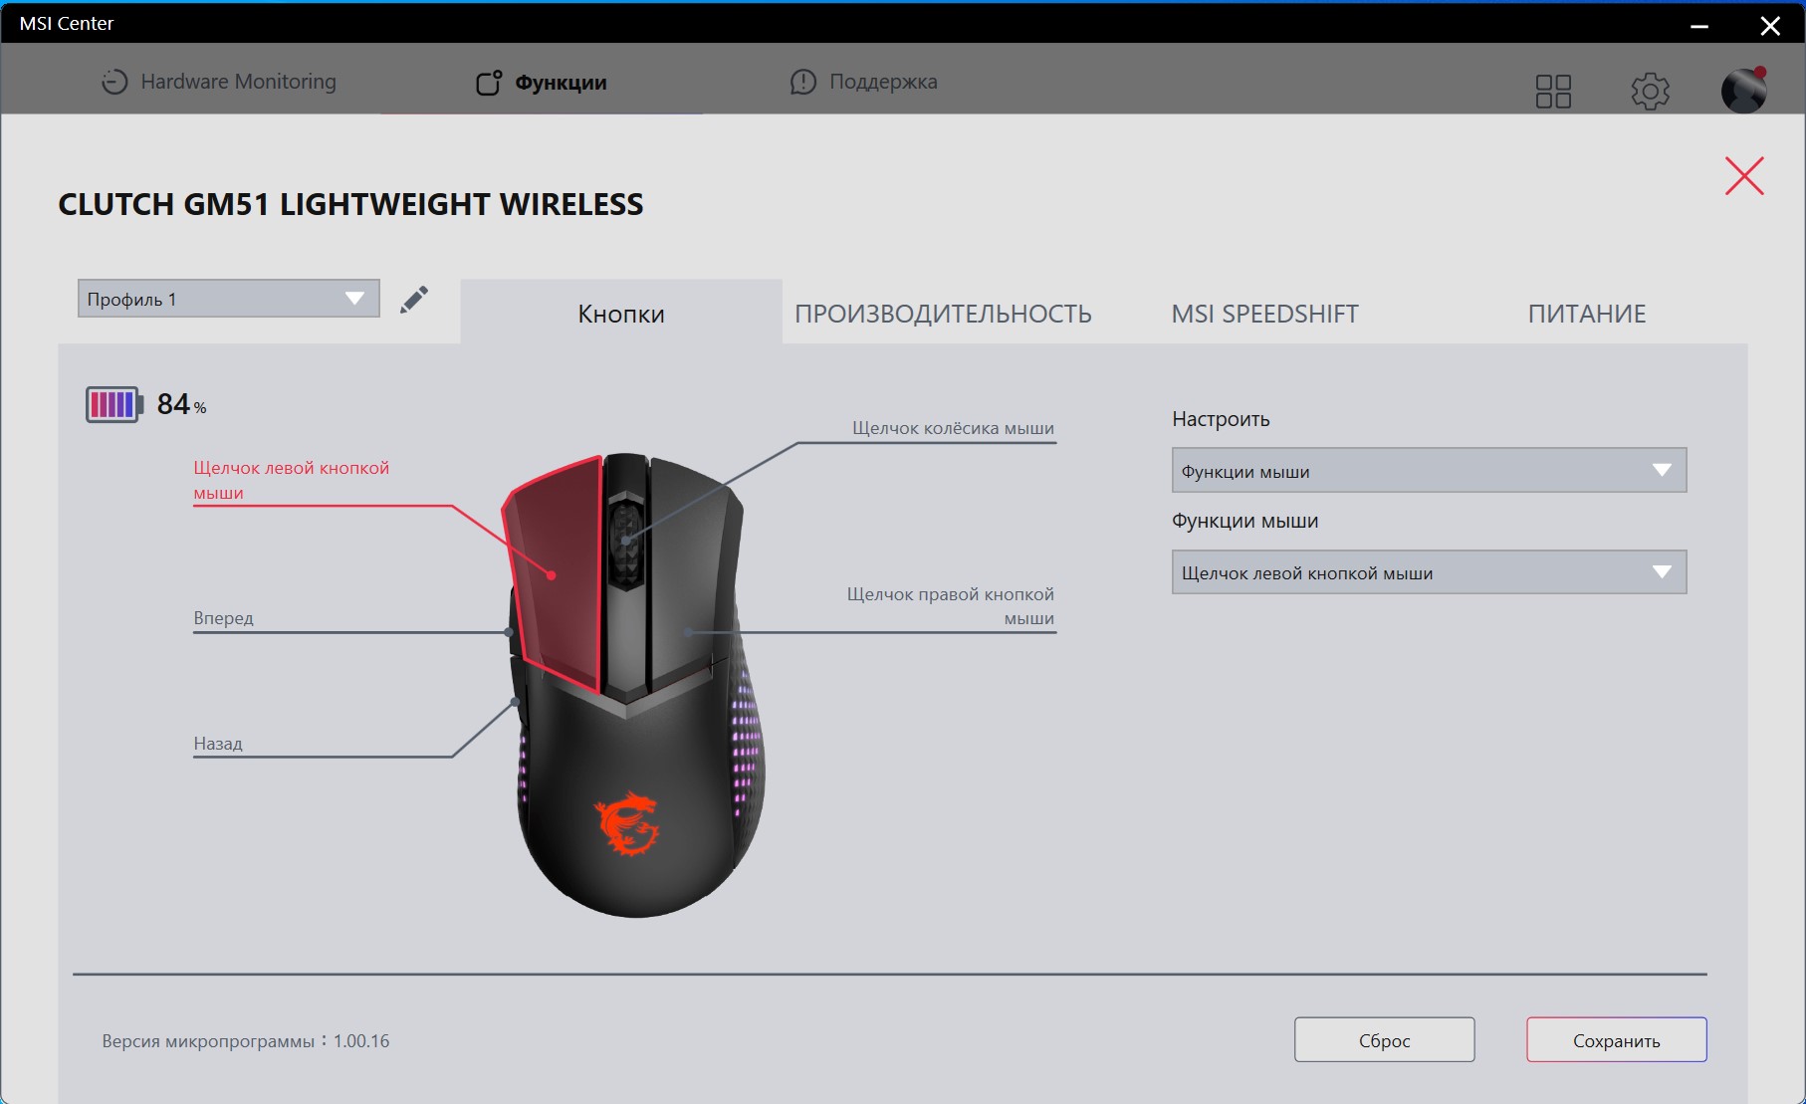The image size is (1806, 1104).
Task: Close the Clutch GM51 panel with red X
Action: [x=1744, y=176]
